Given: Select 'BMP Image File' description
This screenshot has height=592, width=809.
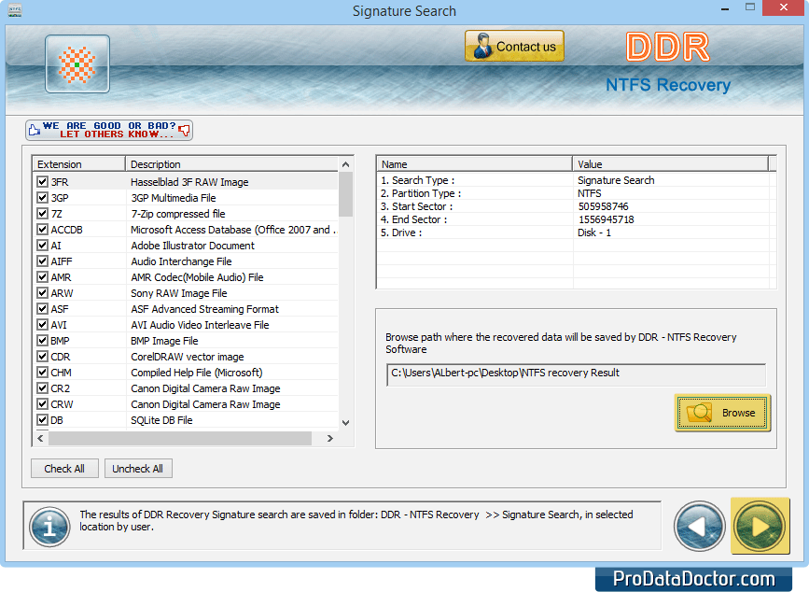Looking at the screenshot, I should 164,341.
